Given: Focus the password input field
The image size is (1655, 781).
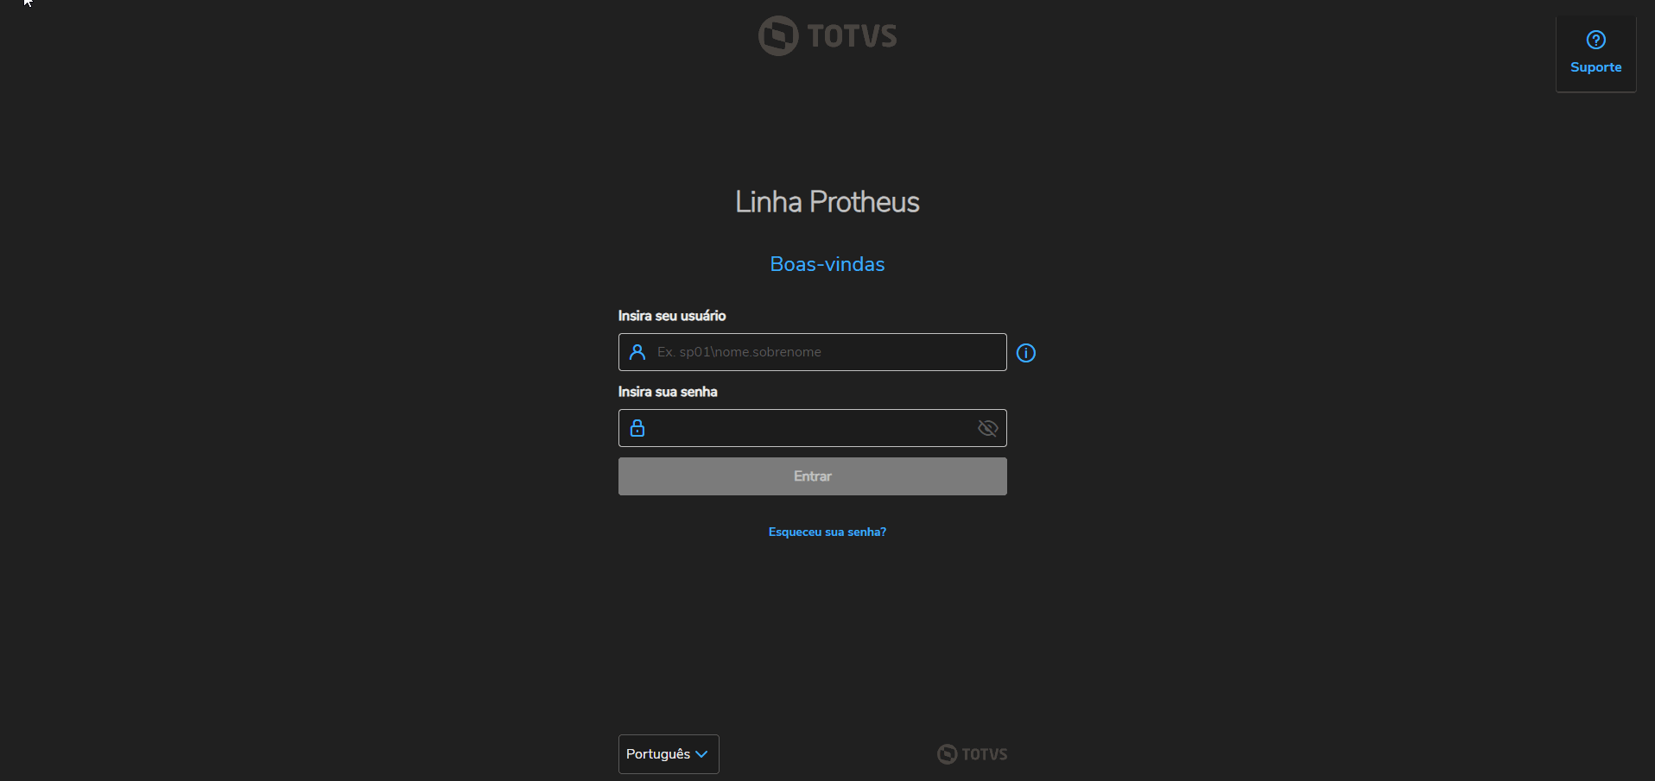Looking at the screenshot, I should tap(808, 428).
